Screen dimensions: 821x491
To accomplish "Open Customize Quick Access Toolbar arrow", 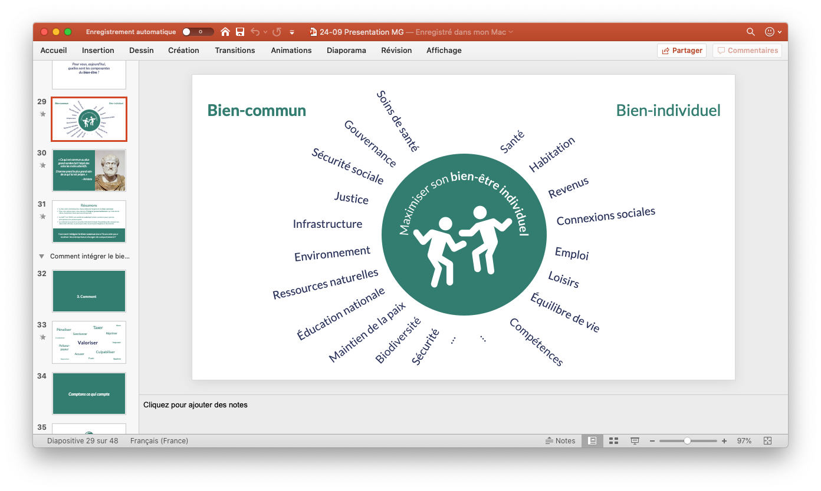I will point(292,32).
